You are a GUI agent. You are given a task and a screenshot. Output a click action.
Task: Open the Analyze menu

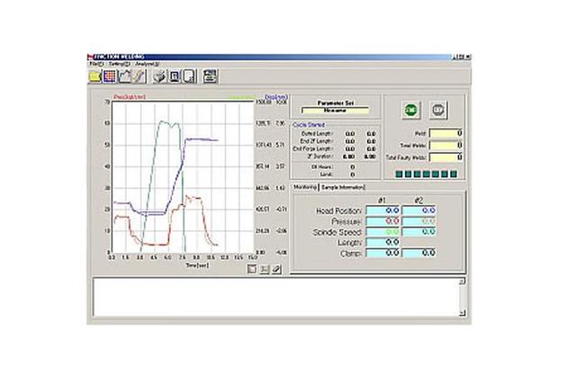click(147, 64)
